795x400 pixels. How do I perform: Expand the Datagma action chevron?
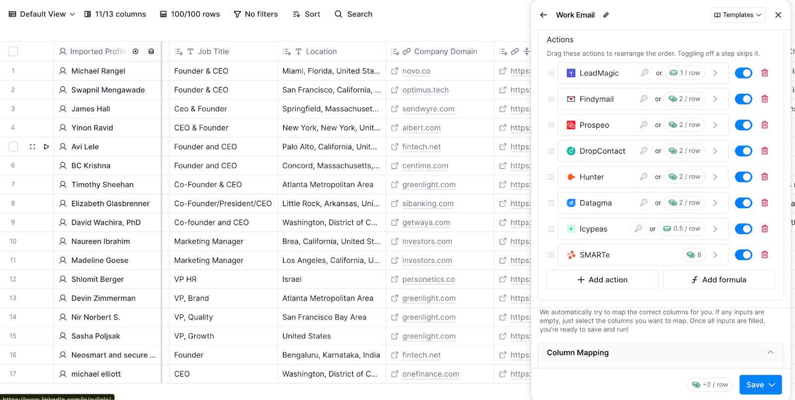pyautogui.click(x=715, y=203)
